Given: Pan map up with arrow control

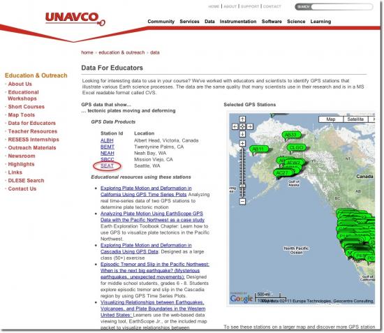Looking at the screenshot, I should point(242,119).
